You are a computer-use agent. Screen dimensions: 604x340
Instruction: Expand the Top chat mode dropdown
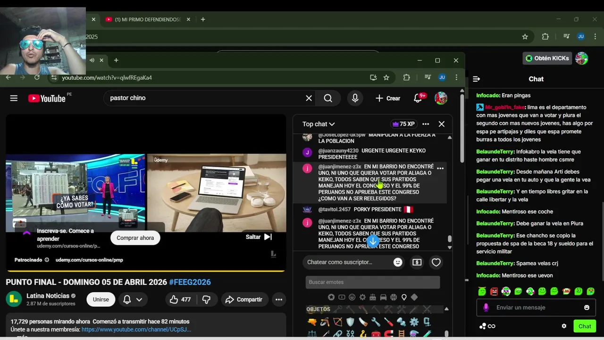coord(319,124)
